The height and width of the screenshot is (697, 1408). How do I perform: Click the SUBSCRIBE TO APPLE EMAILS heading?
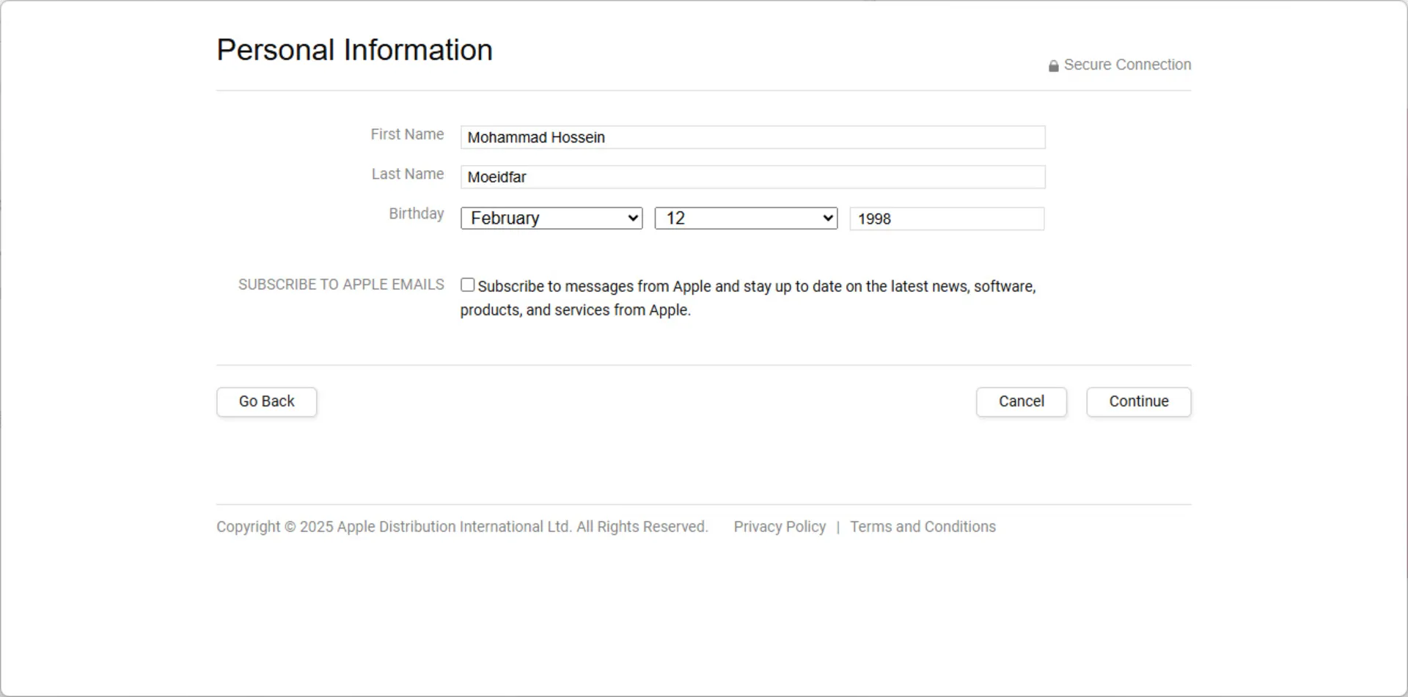click(341, 285)
